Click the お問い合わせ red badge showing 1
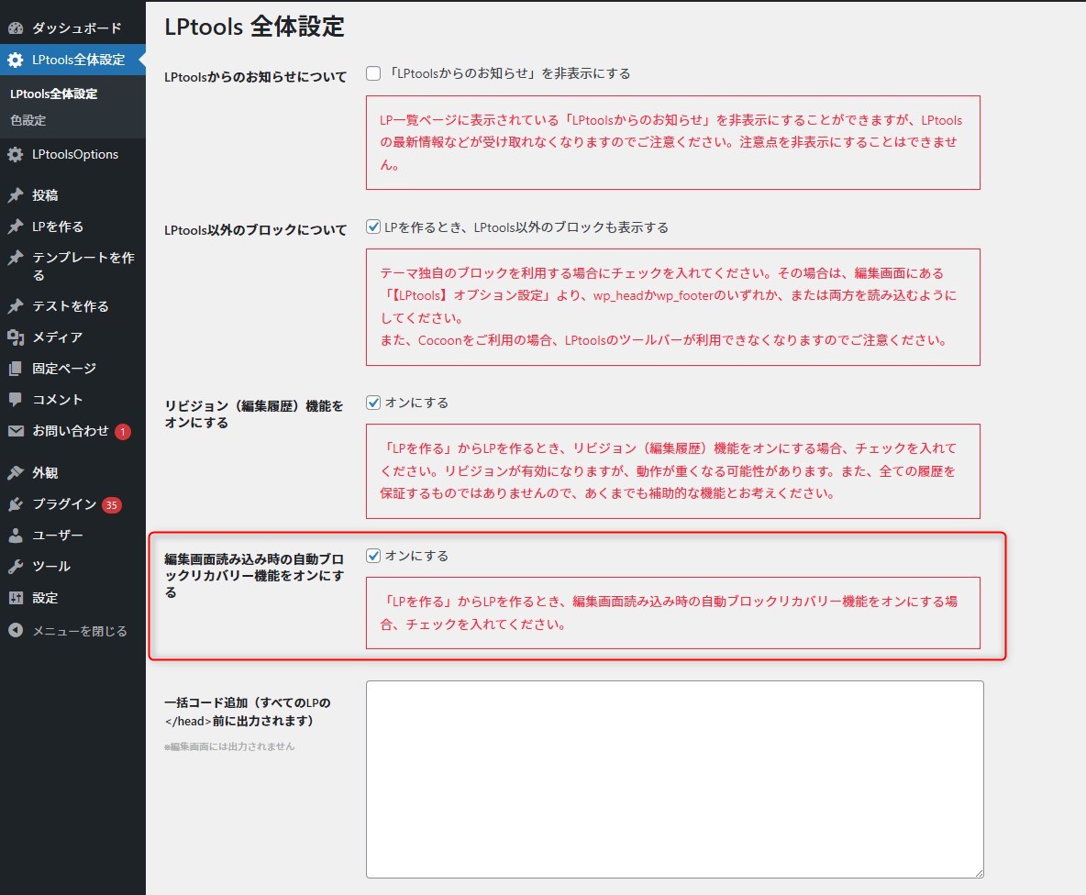The width and height of the screenshot is (1086, 895). (123, 432)
